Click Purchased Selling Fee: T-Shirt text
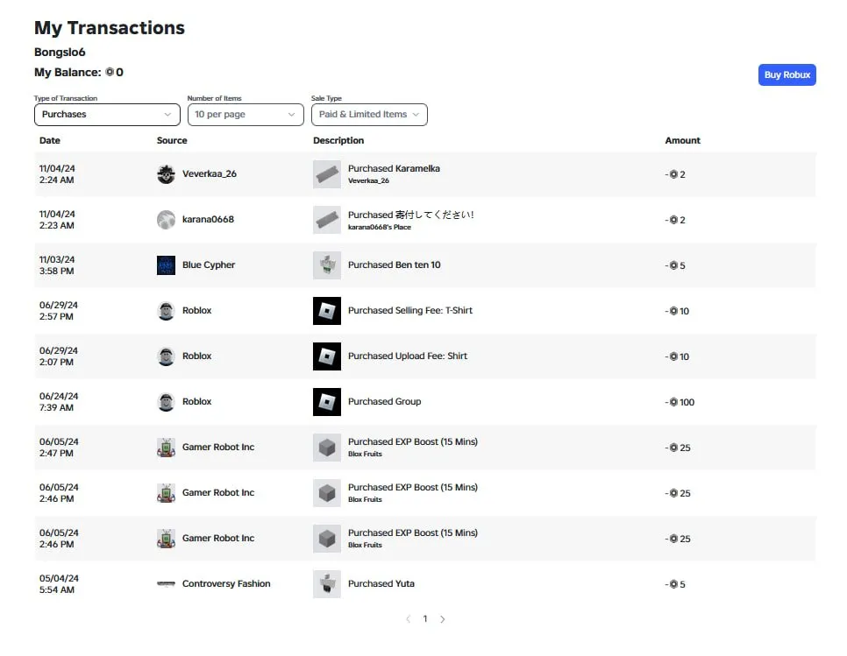The image size is (847, 656). pos(410,310)
